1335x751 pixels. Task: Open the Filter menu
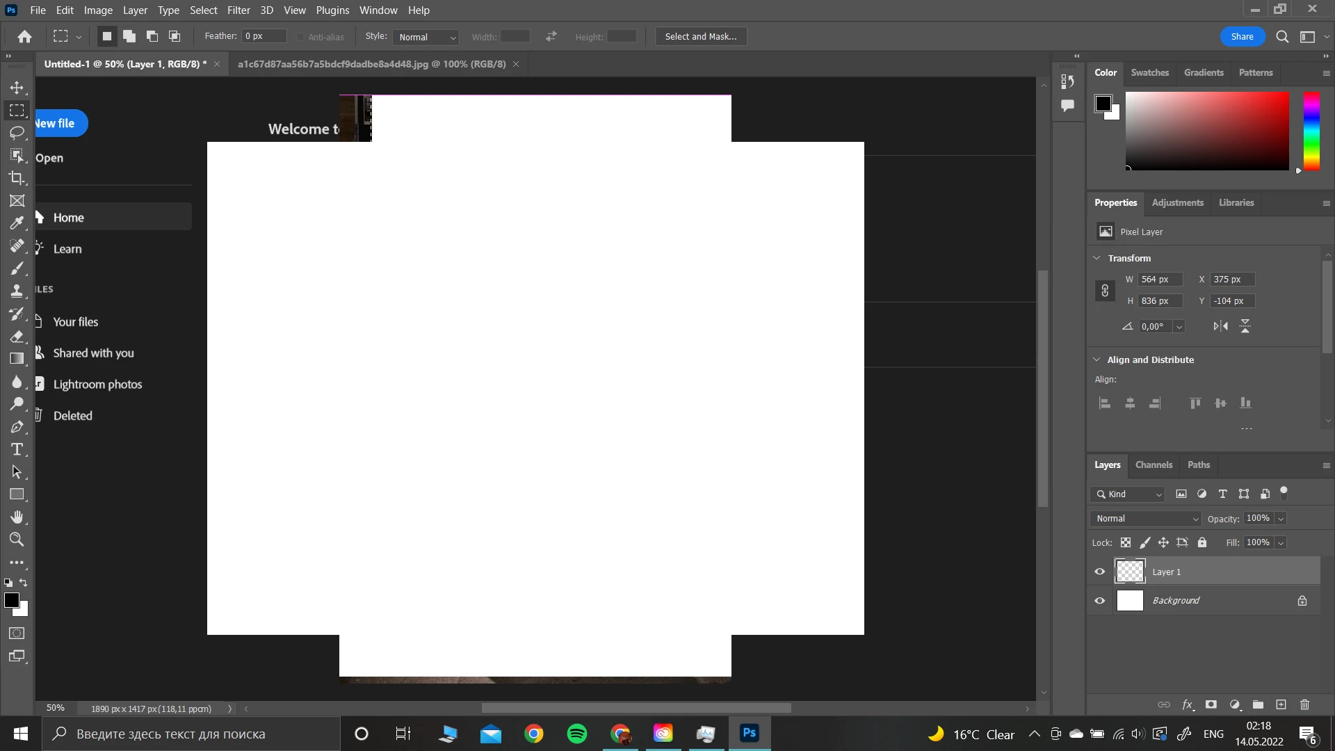point(238,10)
